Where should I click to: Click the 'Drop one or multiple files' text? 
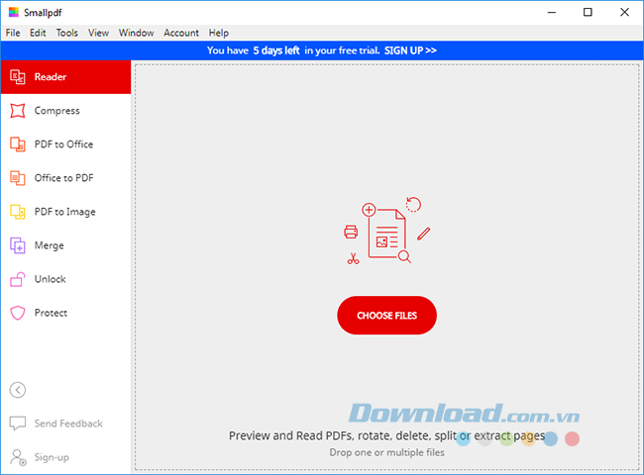[x=386, y=452]
